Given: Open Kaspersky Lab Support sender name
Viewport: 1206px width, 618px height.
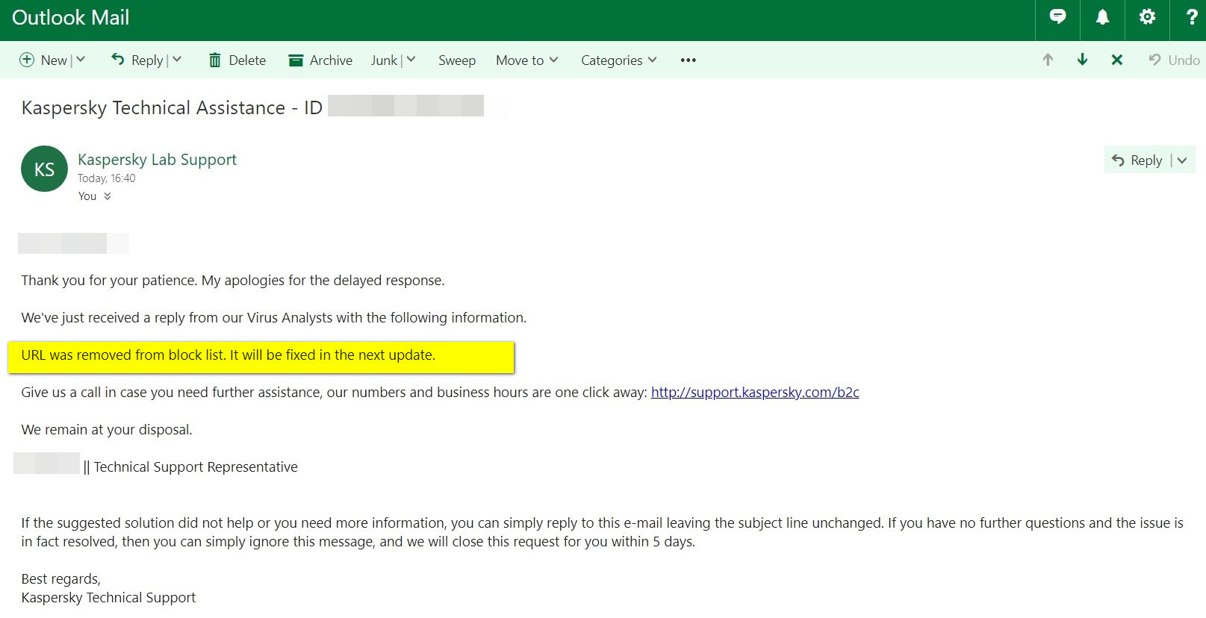Looking at the screenshot, I should (x=157, y=160).
